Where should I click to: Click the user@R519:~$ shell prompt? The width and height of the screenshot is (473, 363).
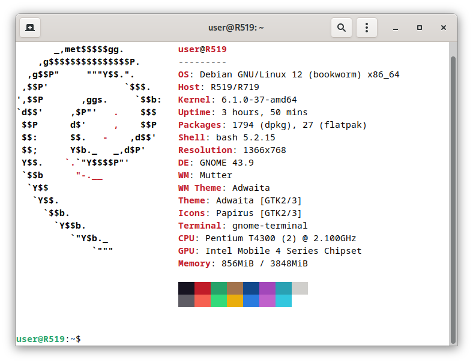[48, 339]
